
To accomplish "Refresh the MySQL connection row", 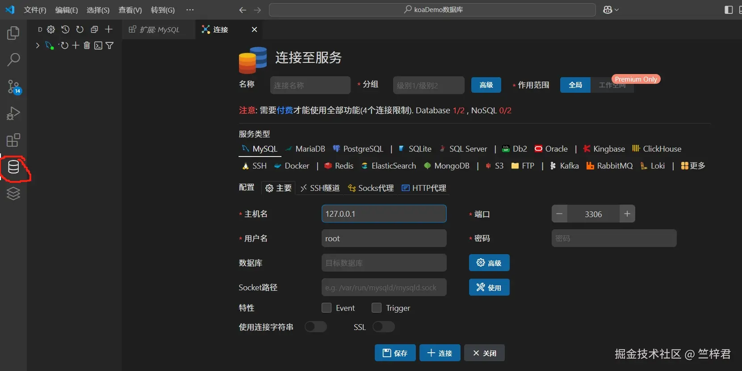I will pyautogui.click(x=64, y=45).
